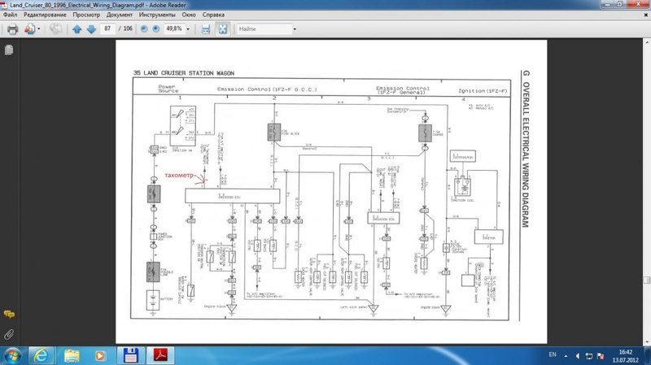Enable scrolling page fit width mode
This screenshot has width=651, height=365.
click(206, 29)
